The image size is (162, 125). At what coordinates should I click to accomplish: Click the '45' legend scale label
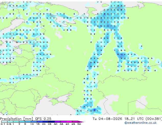click(x=73, y=124)
